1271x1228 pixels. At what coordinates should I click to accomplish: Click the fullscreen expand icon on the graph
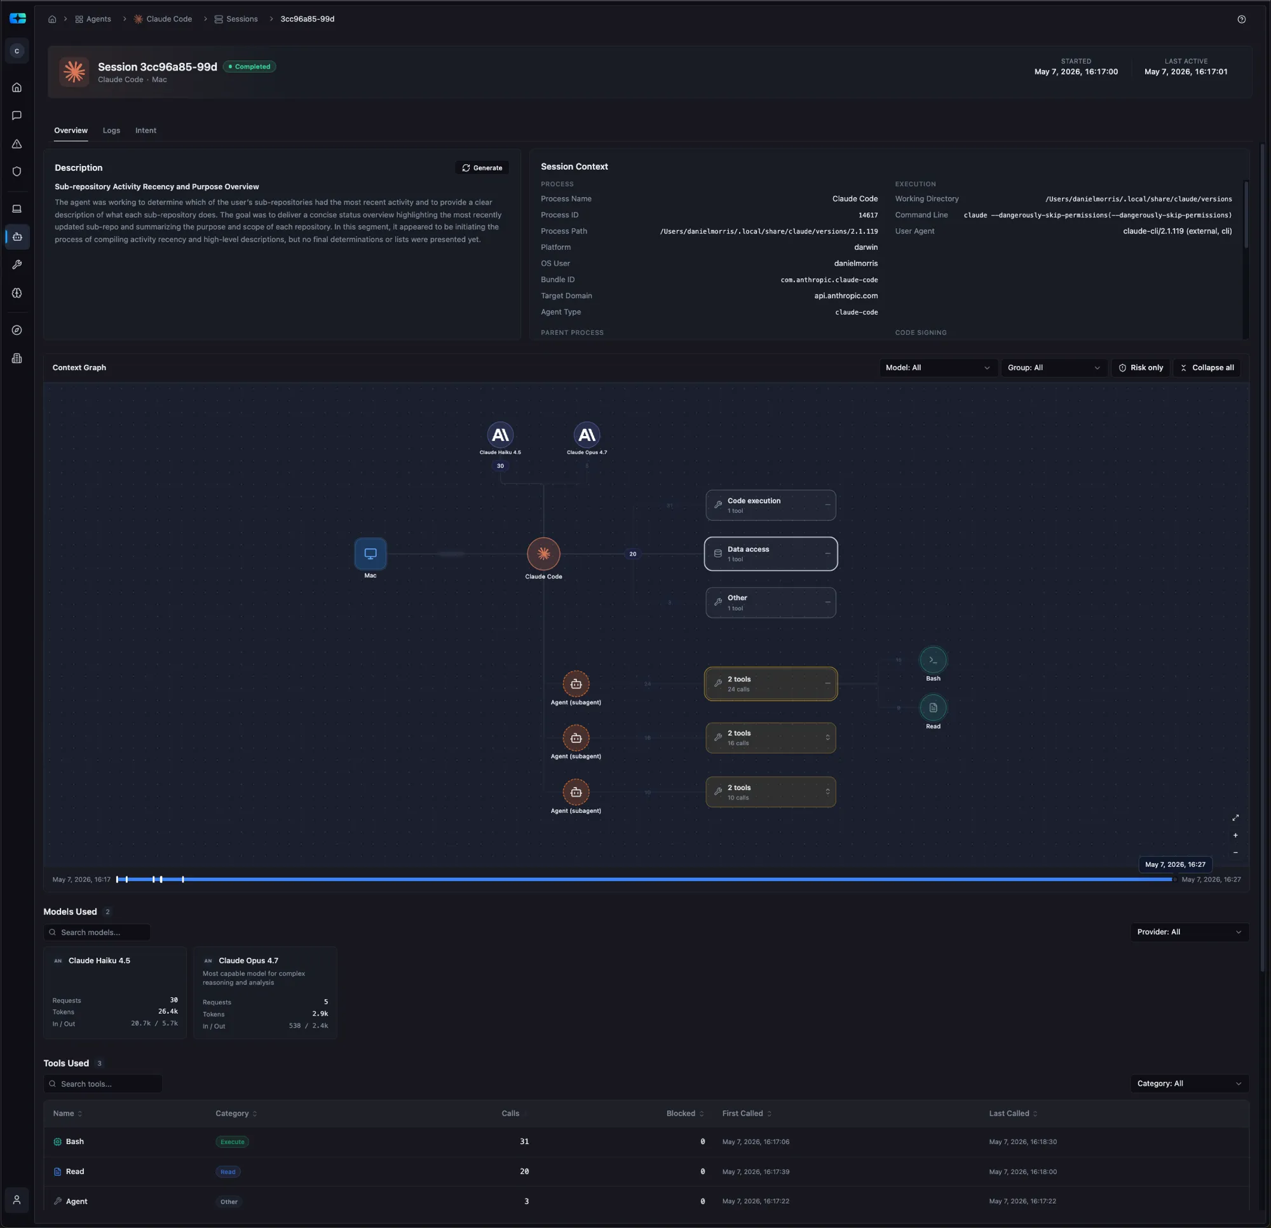point(1235,817)
